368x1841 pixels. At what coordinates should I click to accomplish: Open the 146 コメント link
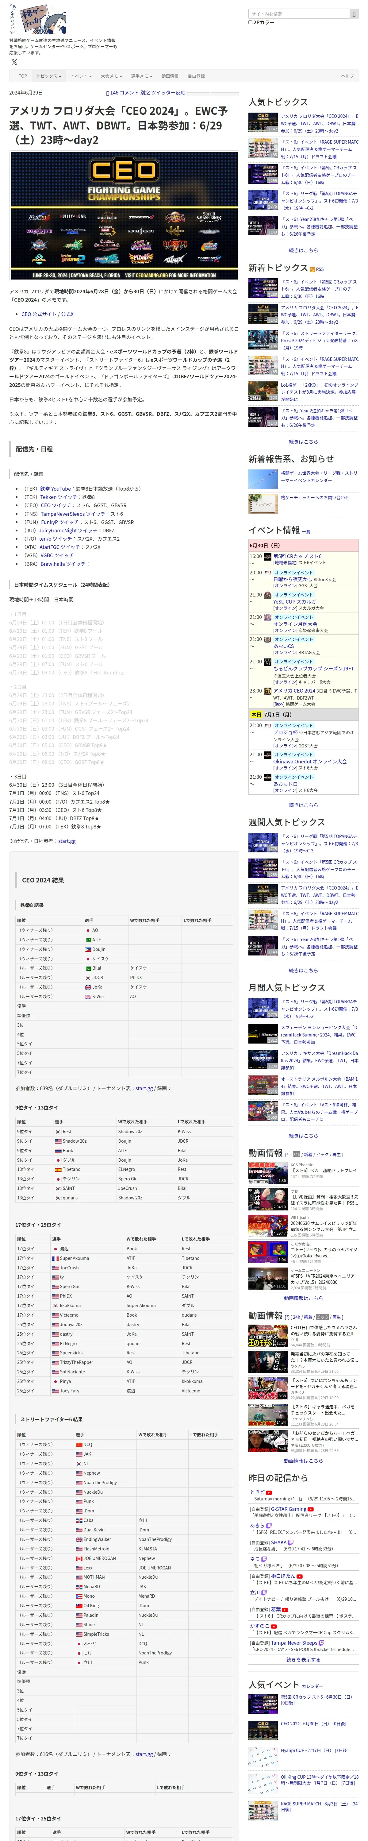pyautogui.click(x=122, y=93)
